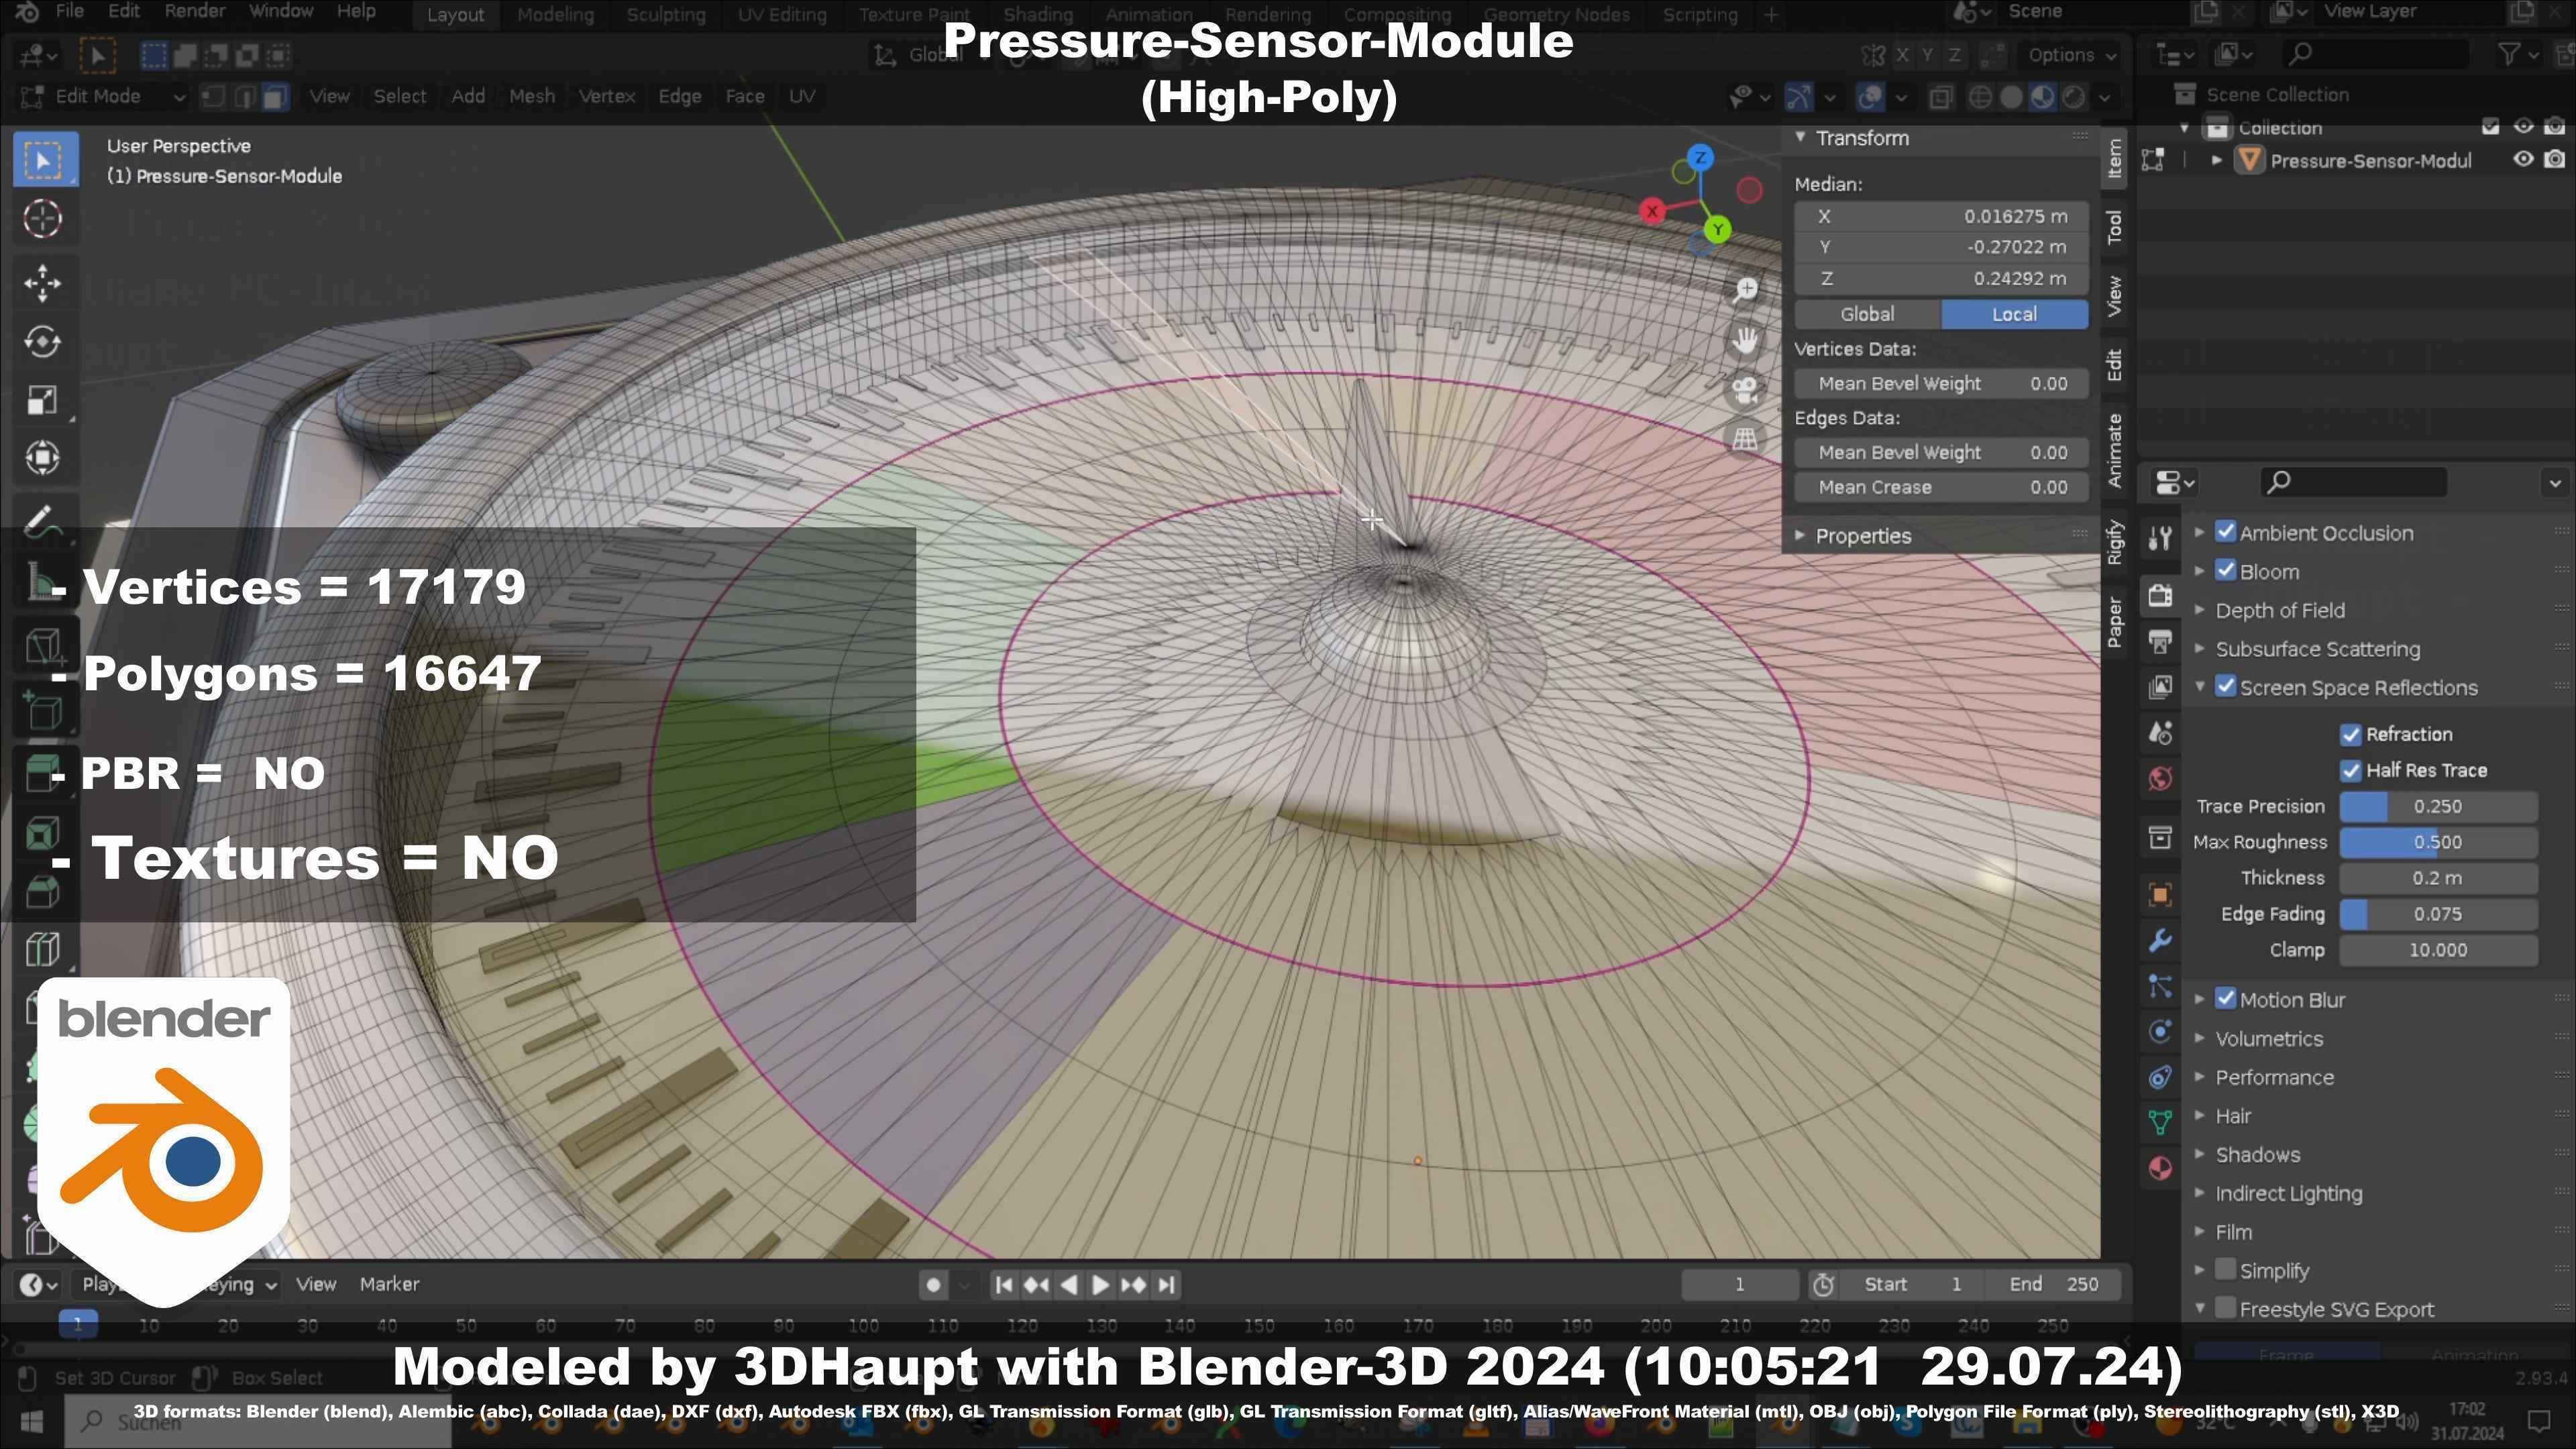This screenshot has width=2576, height=1449.
Task: Open Marker menu in timeline
Action: [389, 1284]
